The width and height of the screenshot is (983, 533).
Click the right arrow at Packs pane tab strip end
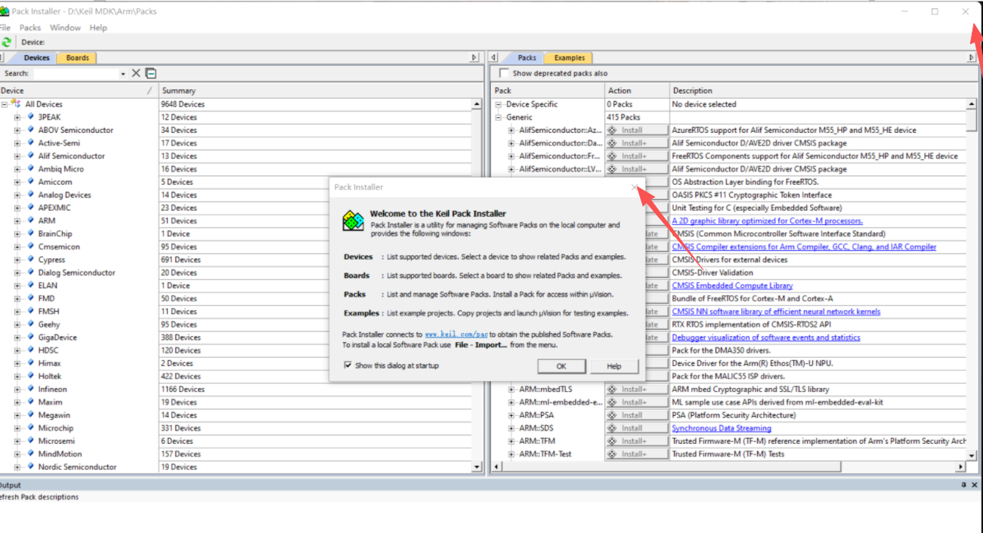point(972,57)
